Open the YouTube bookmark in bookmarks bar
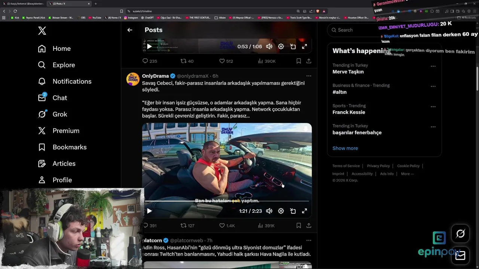Image resolution: width=479 pixels, height=269 pixels. tap(95, 18)
